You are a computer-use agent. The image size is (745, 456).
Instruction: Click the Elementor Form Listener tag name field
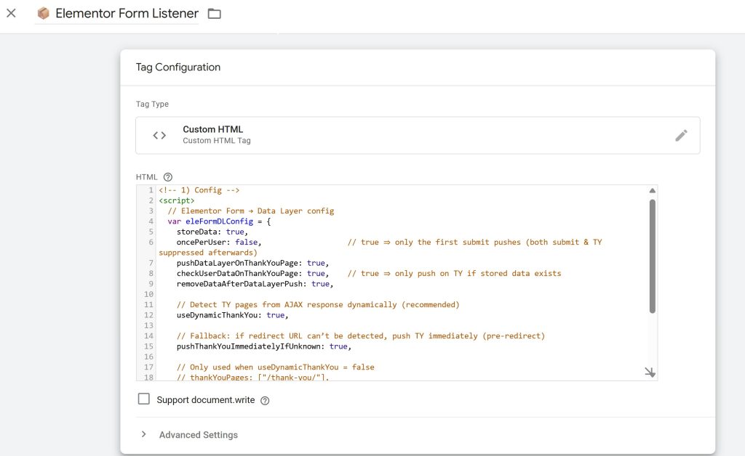(x=127, y=13)
